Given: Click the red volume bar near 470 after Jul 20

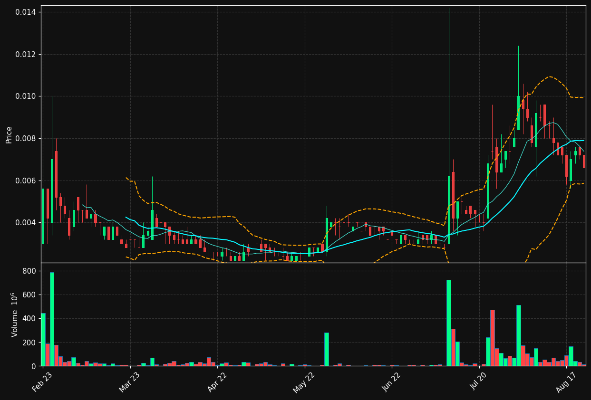Looking at the screenshot, I should click(493, 338).
